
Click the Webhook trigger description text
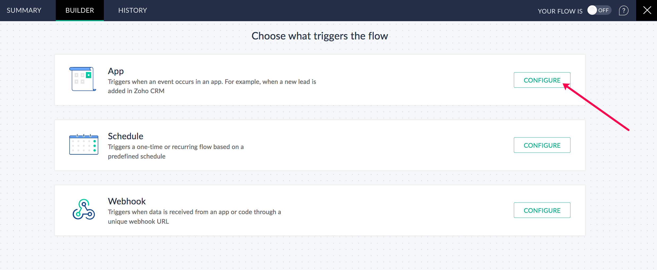[194, 217]
